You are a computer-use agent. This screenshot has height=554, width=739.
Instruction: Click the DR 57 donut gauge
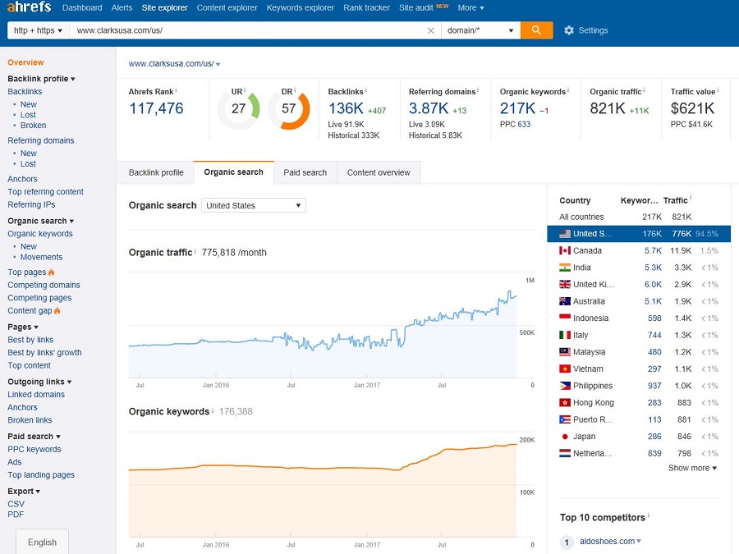pos(289,109)
